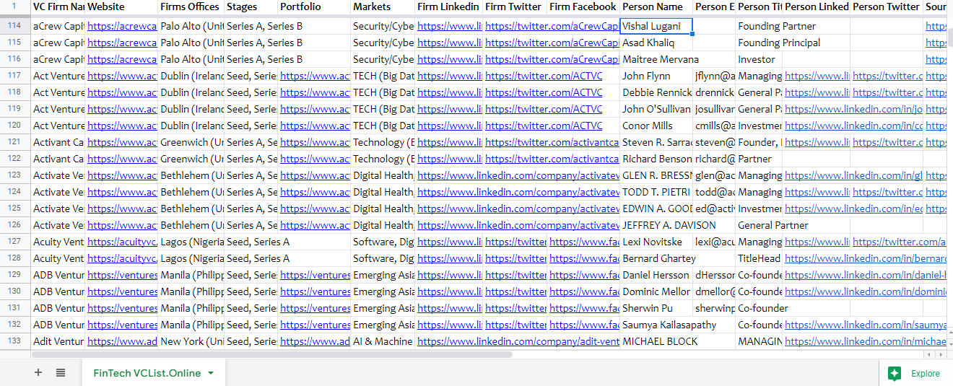953x386 pixels.
Task: Open ACTVC Twitter link in row 117
Action: click(x=543, y=76)
